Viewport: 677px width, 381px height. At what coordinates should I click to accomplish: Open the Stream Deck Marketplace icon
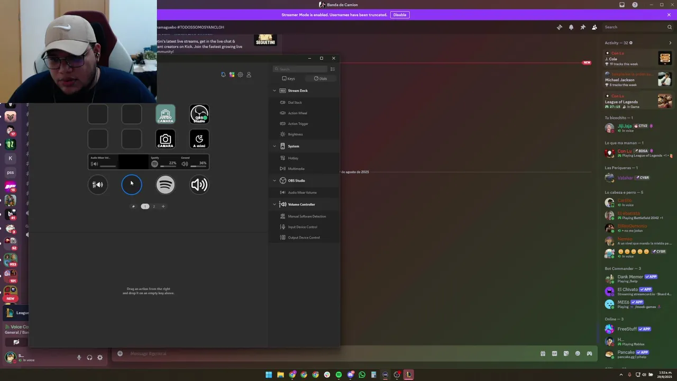click(x=232, y=75)
